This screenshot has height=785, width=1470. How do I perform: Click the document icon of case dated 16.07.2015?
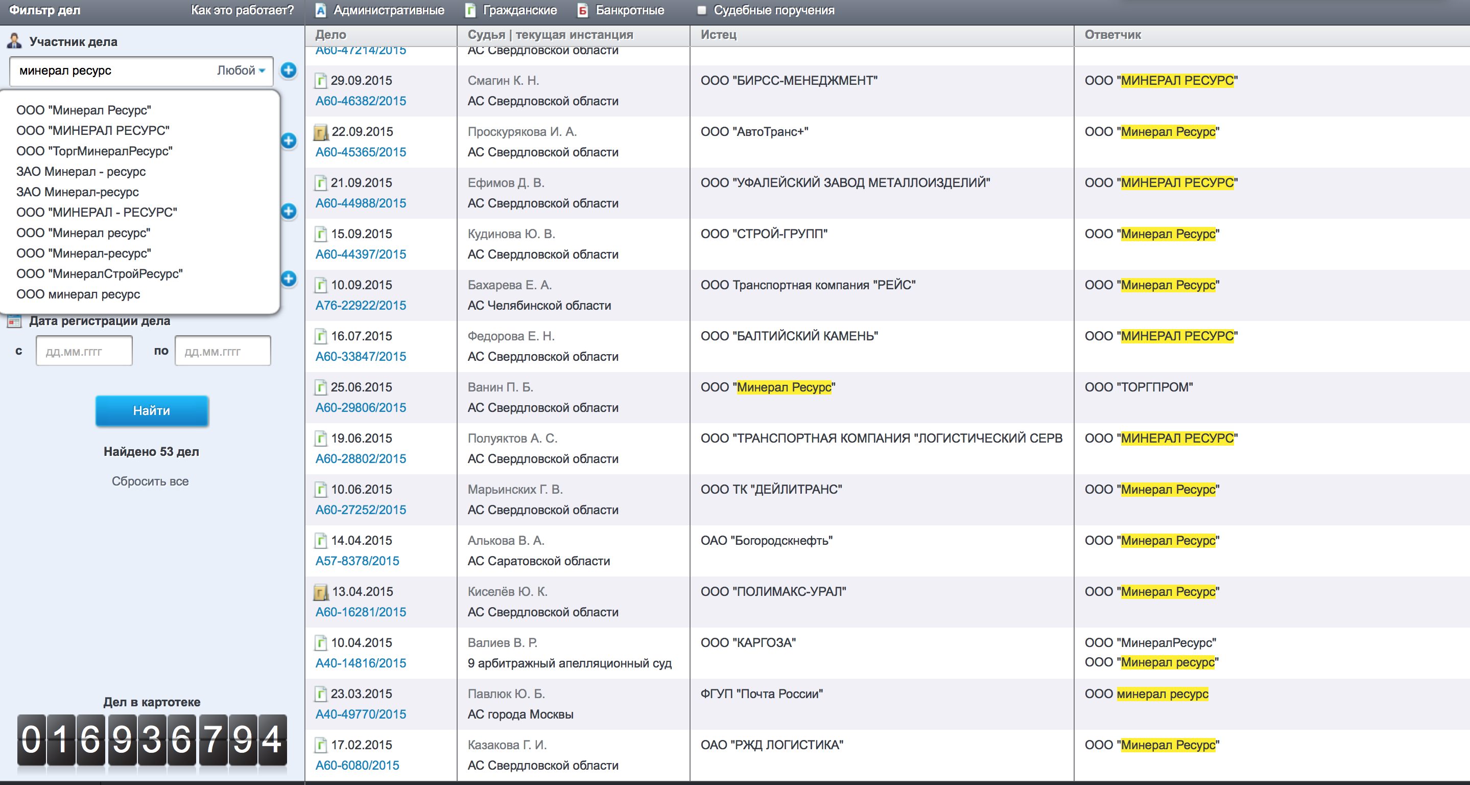tap(321, 336)
